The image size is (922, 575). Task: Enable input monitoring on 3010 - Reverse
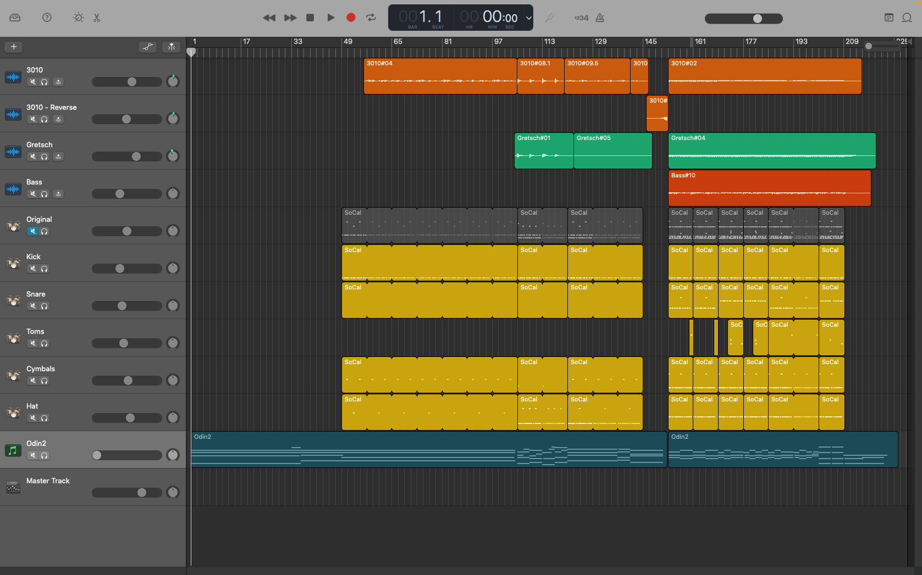click(58, 119)
